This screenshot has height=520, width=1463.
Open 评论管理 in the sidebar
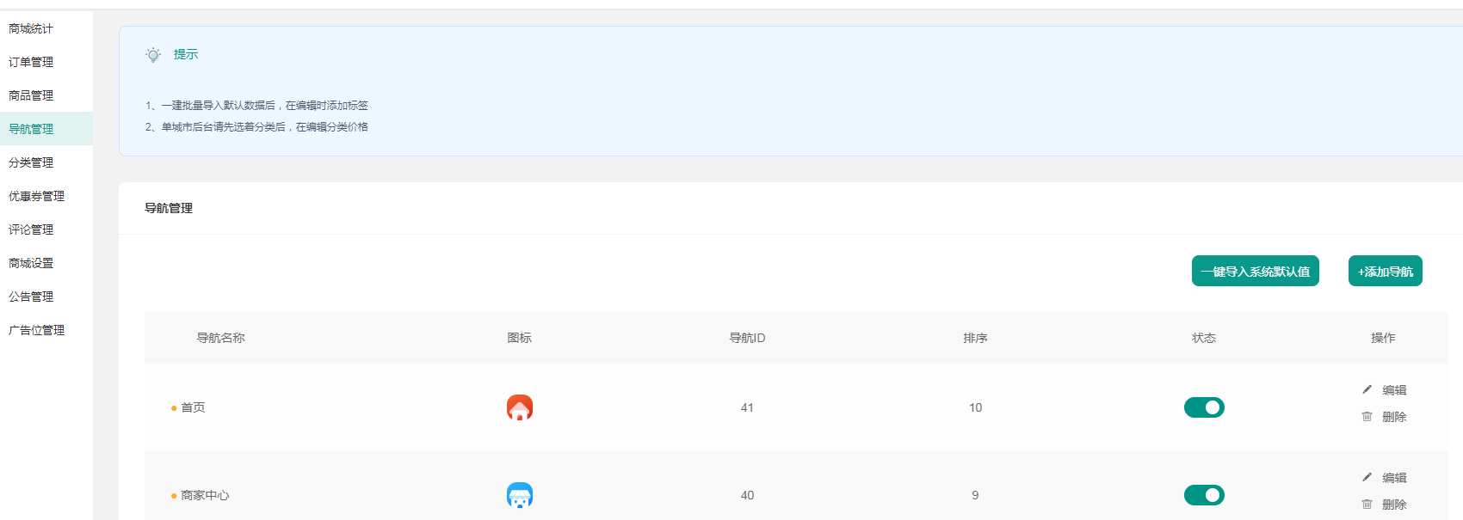tap(31, 229)
